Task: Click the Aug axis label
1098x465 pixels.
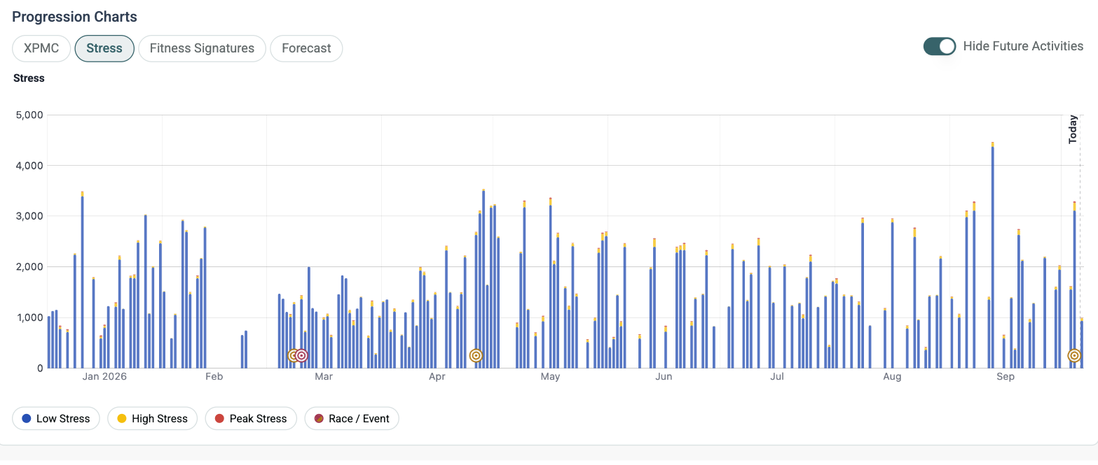Action: pyautogui.click(x=892, y=377)
